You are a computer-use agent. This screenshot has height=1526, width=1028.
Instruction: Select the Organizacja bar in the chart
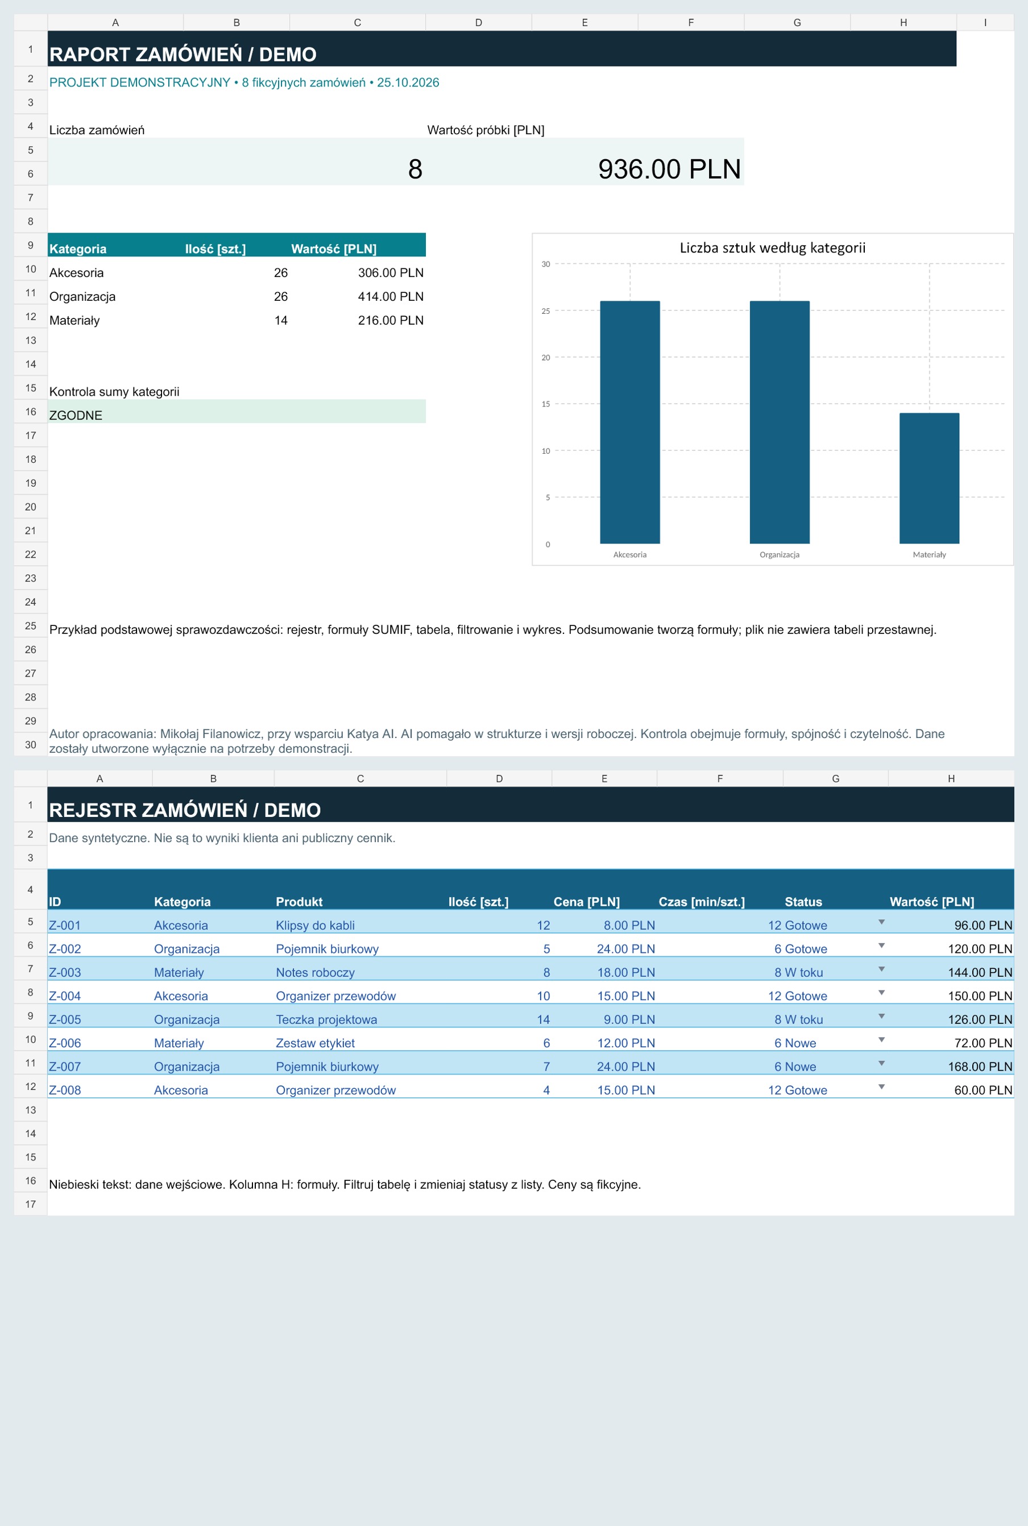click(x=780, y=422)
